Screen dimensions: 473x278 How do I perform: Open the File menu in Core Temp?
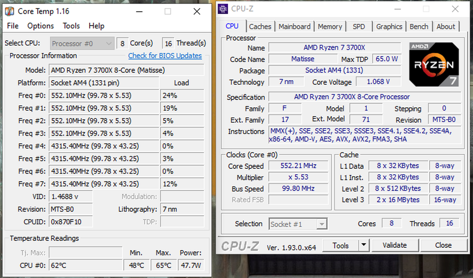click(x=13, y=26)
